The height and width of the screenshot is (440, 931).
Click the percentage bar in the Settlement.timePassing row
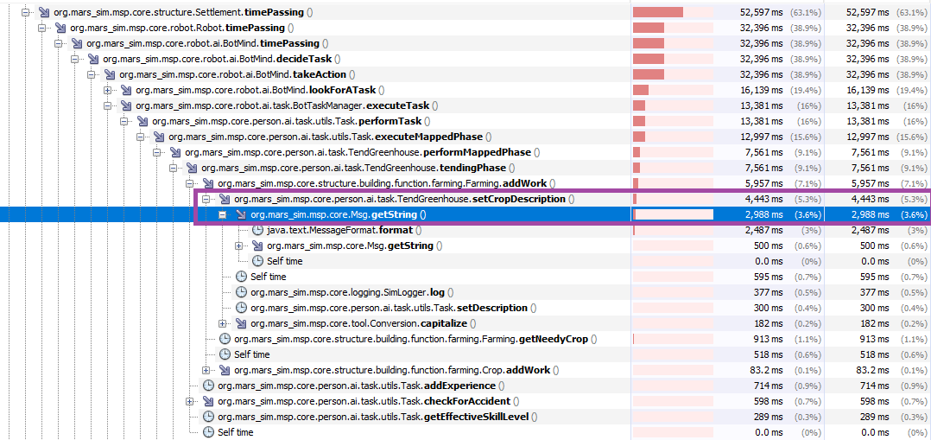pos(673,12)
